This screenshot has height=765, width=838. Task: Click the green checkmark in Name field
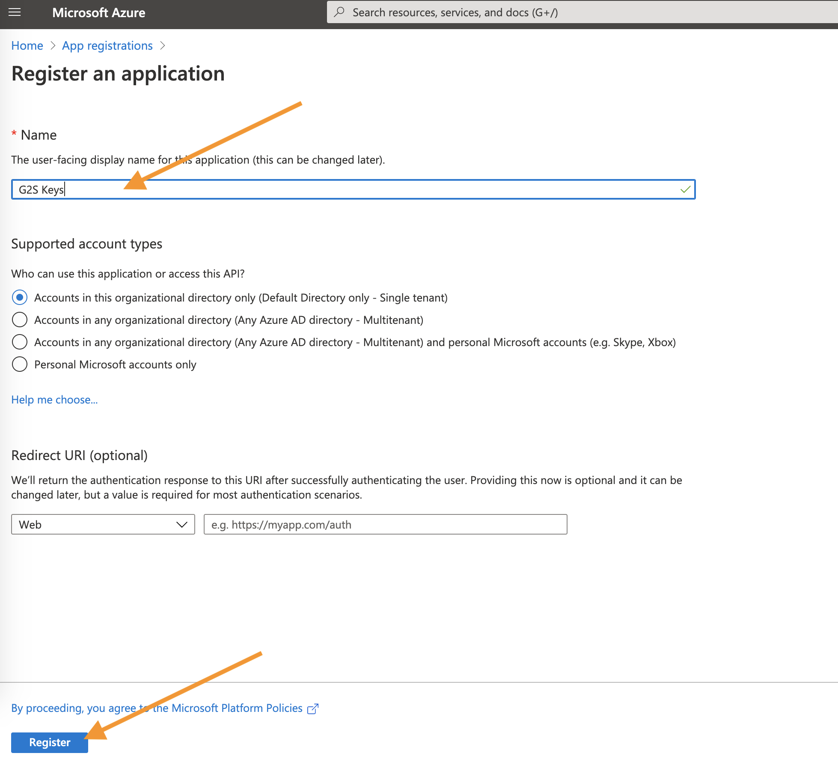pyautogui.click(x=685, y=189)
